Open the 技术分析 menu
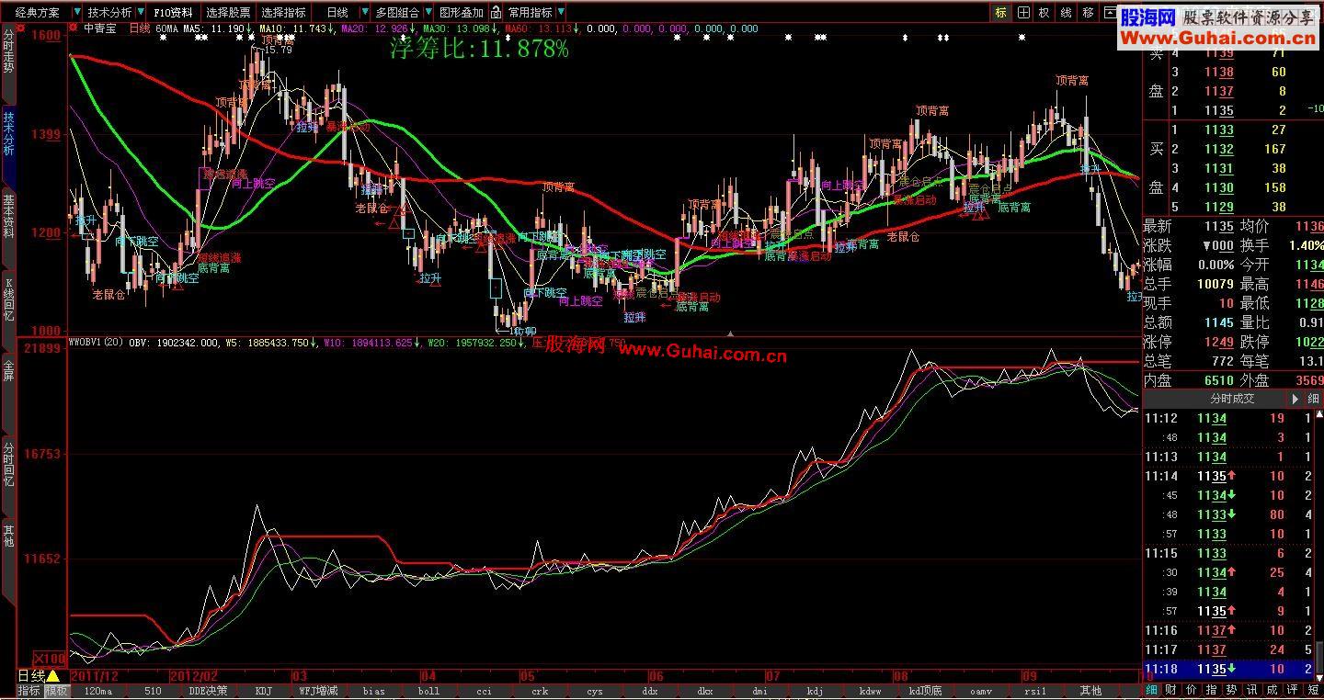 tap(108, 13)
